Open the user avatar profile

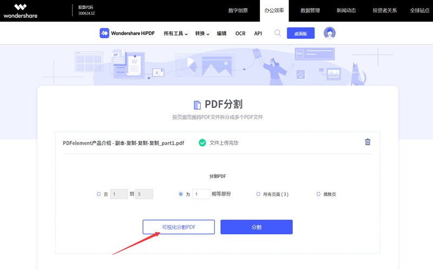330,33
